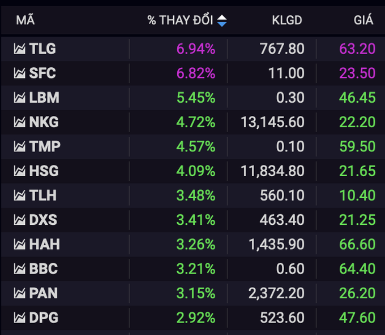Click the 6.94% change value
Image resolution: width=385 pixels, height=335 pixels.
click(x=196, y=49)
